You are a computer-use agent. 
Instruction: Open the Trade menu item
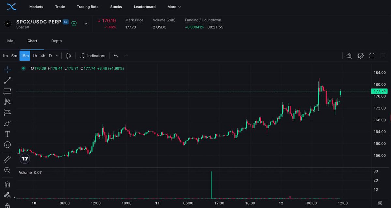60,7
